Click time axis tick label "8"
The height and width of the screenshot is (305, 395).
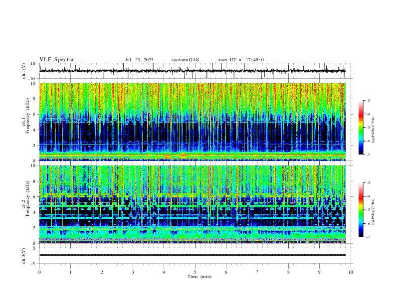[x=288, y=272]
